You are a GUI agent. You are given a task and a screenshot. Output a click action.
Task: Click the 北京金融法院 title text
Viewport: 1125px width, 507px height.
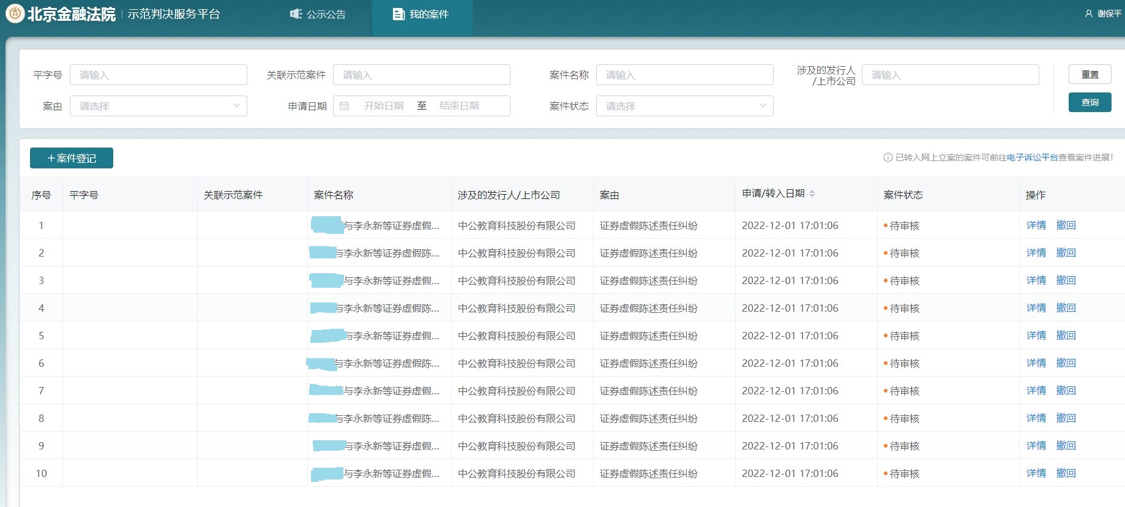click(x=72, y=14)
